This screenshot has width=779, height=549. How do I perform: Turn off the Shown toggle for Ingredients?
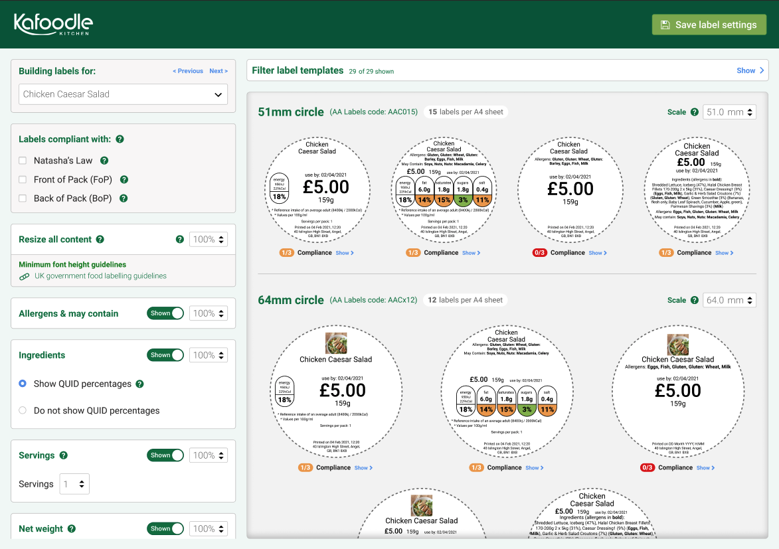pyautogui.click(x=165, y=354)
